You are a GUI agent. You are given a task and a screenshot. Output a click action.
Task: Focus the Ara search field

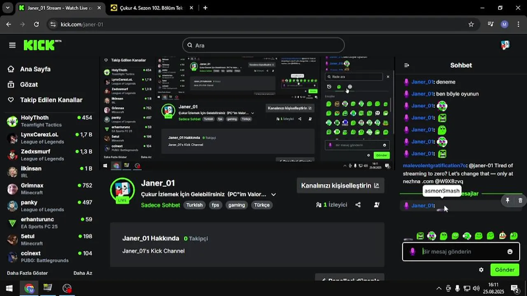click(x=263, y=45)
